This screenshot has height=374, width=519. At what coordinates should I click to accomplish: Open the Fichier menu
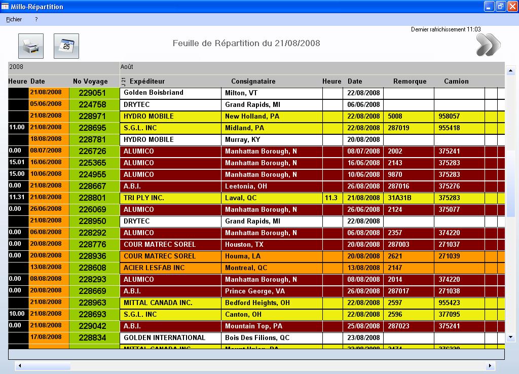(x=14, y=20)
